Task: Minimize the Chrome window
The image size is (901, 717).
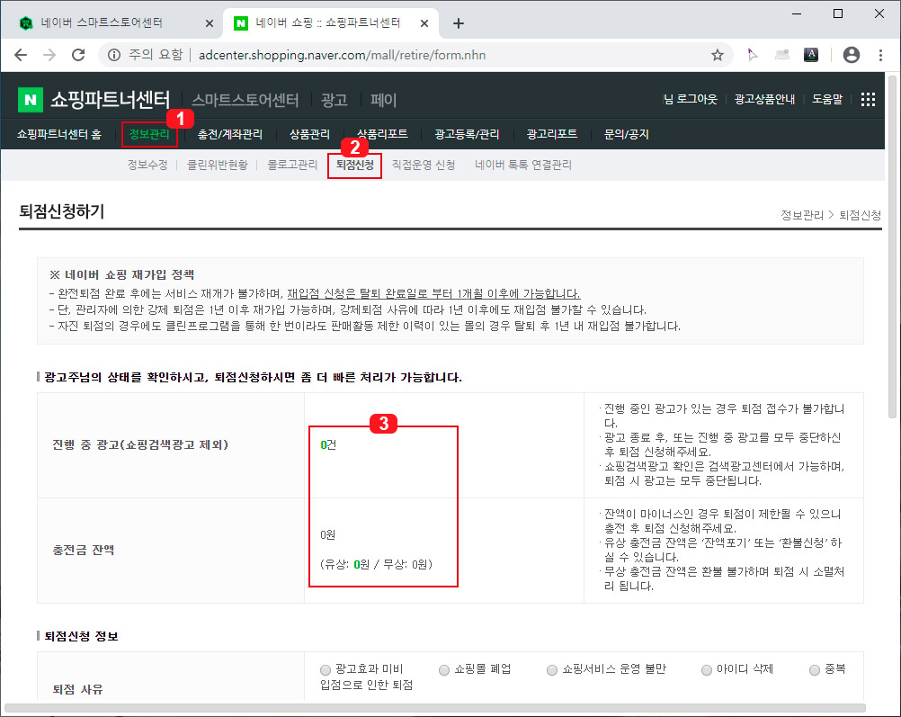Action: pyautogui.click(x=797, y=13)
